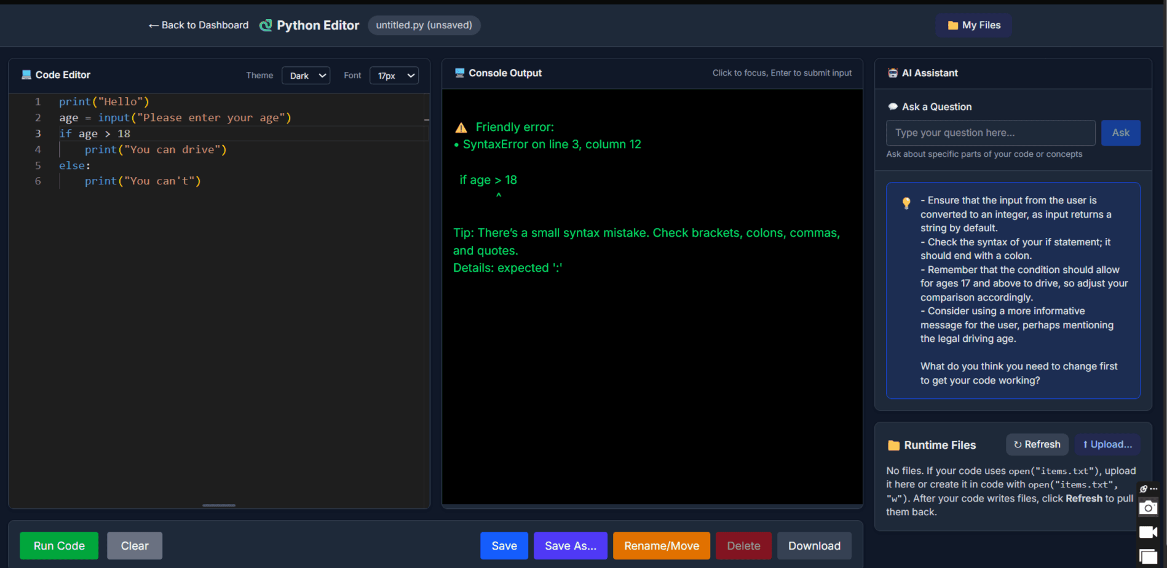Focus the Type your question here field
The height and width of the screenshot is (568, 1167).
(x=990, y=133)
